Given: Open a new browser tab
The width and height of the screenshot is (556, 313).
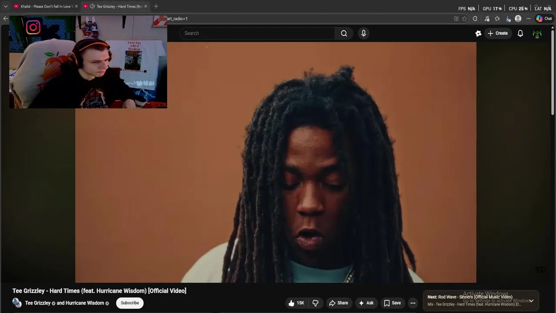Looking at the screenshot, I should point(156,7).
